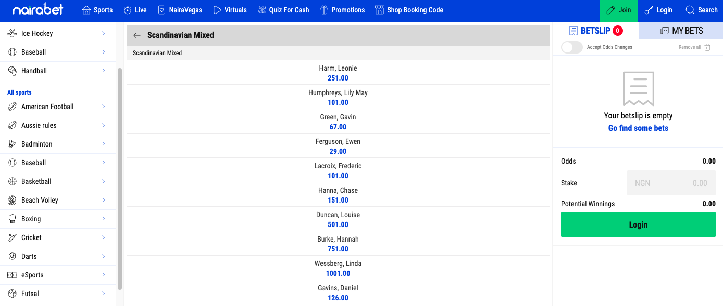723x306 pixels.
Task: Click the Quiz For Cash icon
Action: click(x=262, y=10)
